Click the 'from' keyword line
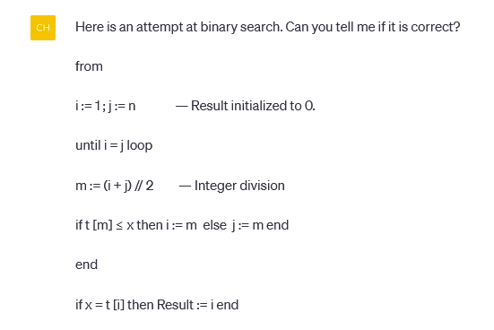This screenshot has width=494, height=330. tap(89, 66)
